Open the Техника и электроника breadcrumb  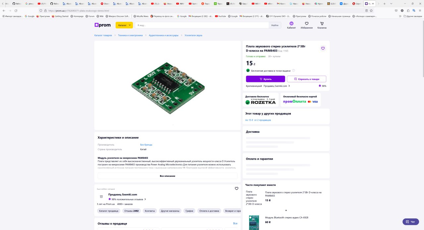coord(130,35)
